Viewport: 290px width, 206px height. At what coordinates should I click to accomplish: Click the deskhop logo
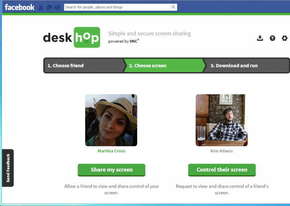71,37
